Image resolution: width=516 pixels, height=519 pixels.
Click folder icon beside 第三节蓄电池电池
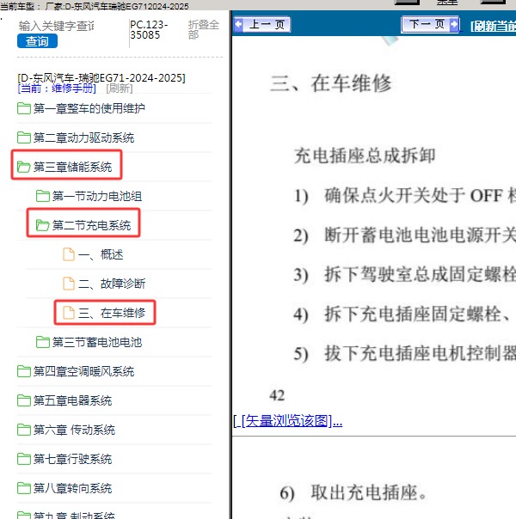click(43, 342)
